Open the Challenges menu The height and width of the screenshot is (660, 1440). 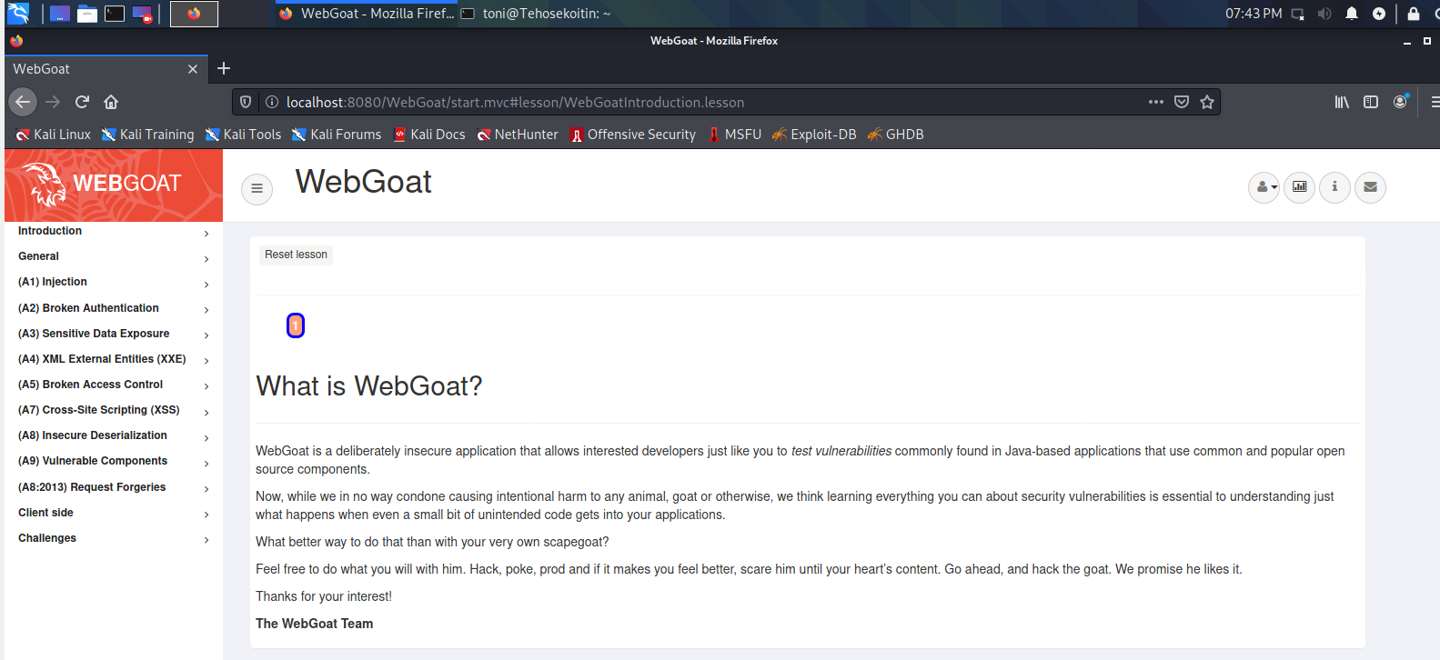[x=114, y=539]
